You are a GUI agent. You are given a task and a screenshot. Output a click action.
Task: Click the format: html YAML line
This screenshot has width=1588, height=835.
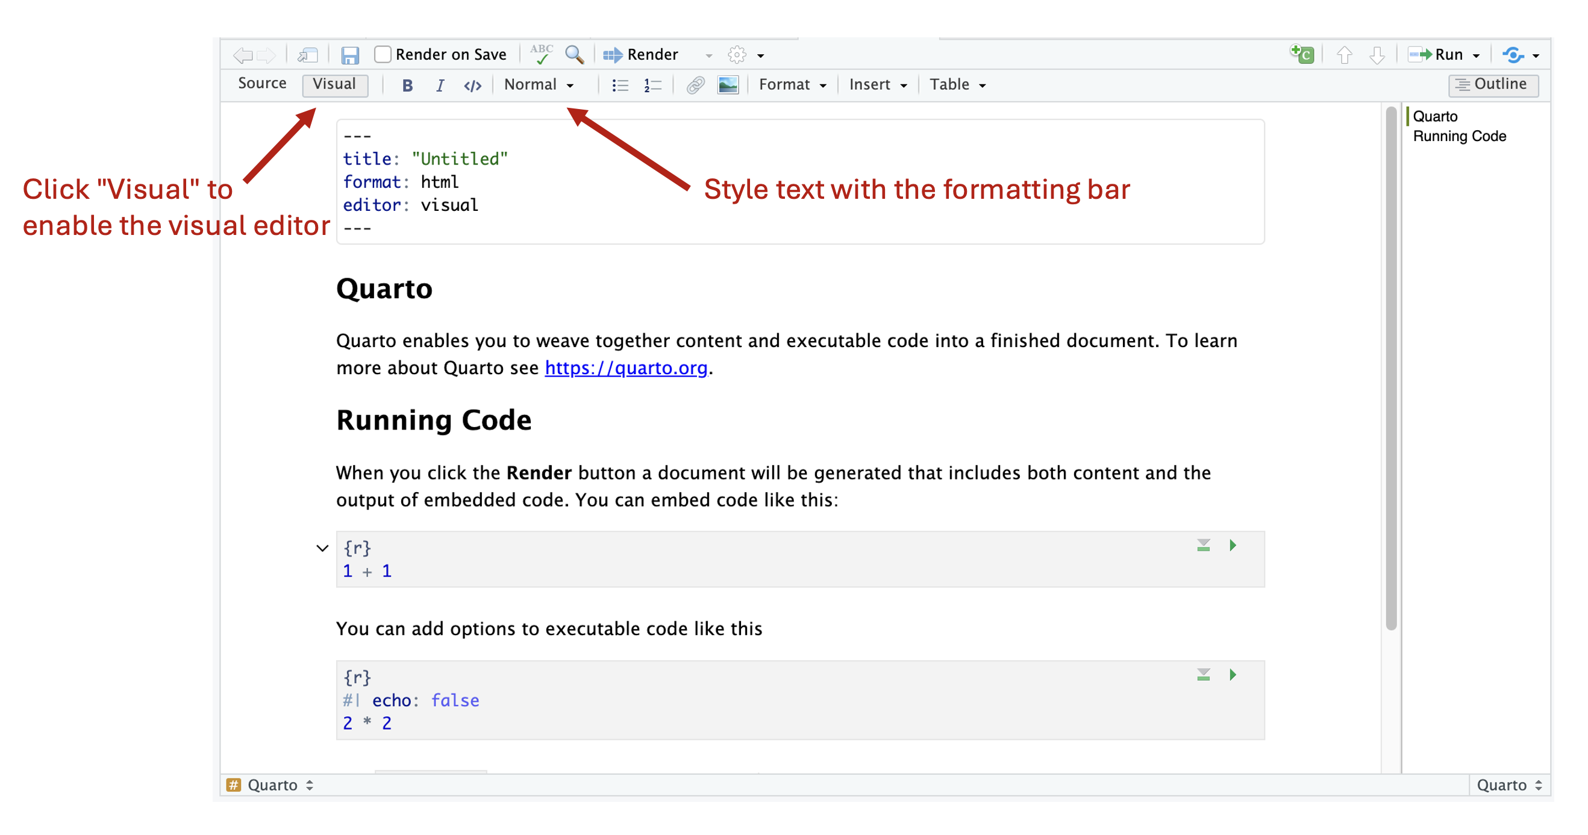point(401,182)
